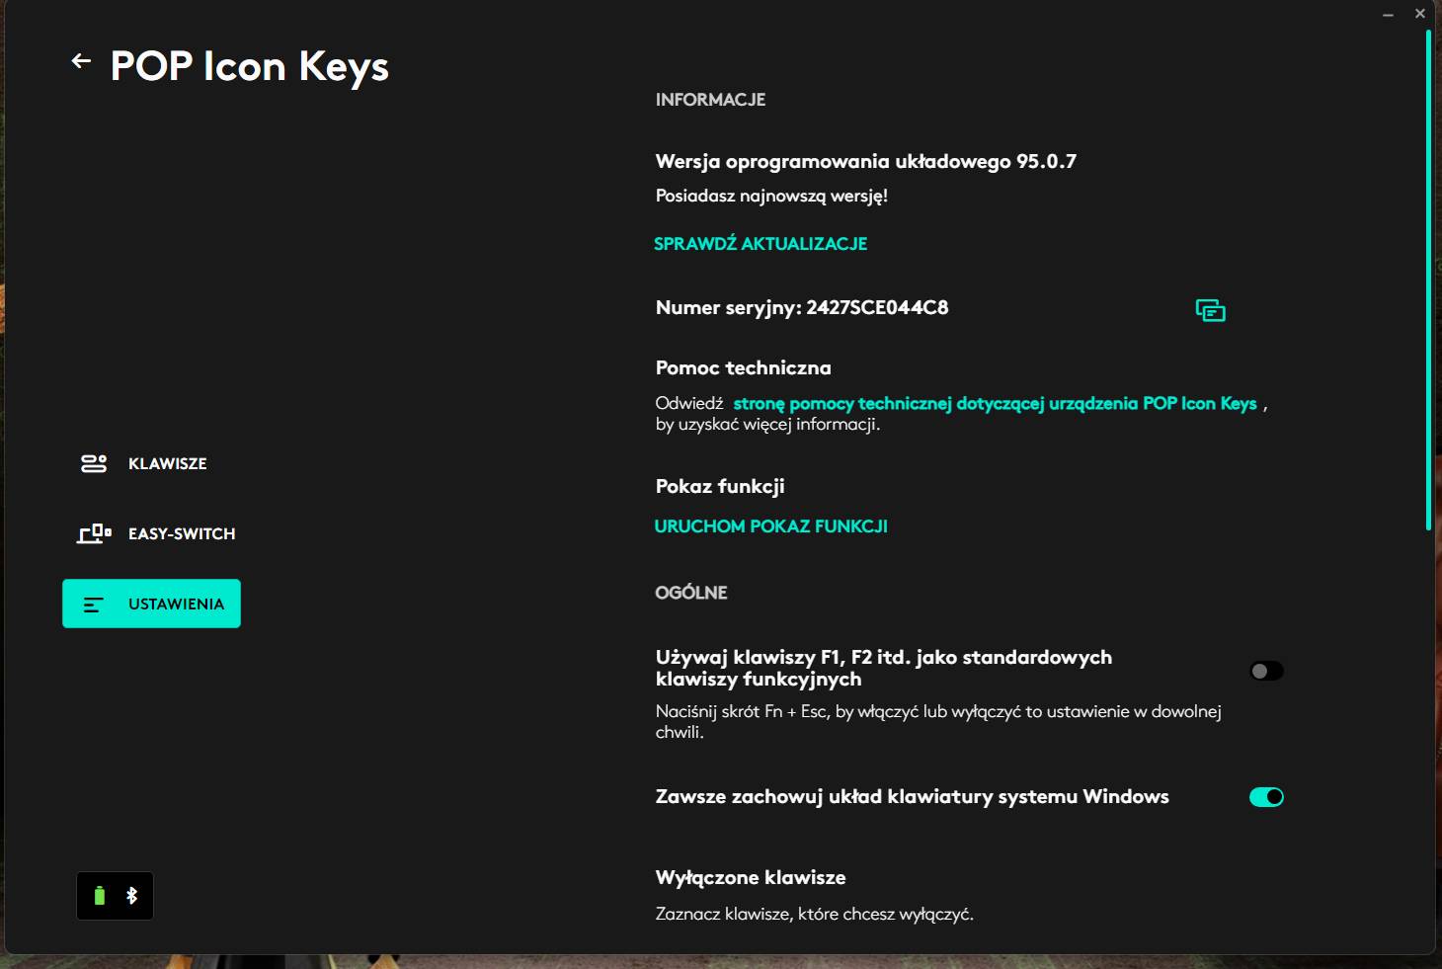Close the application window
This screenshot has height=969, width=1442.
pyautogui.click(x=1420, y=14)
